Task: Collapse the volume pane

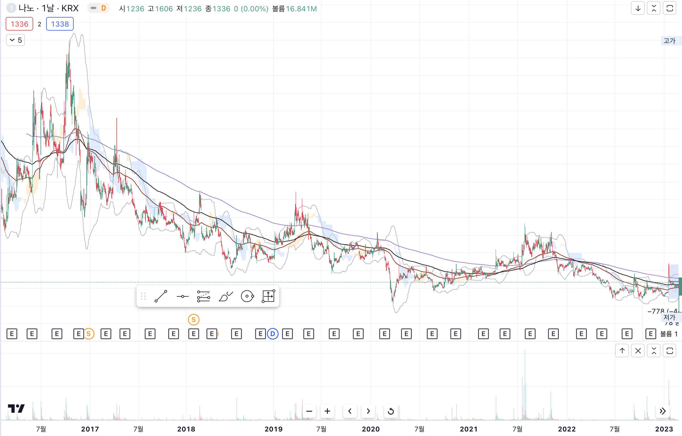Action: tap(654, 351)
